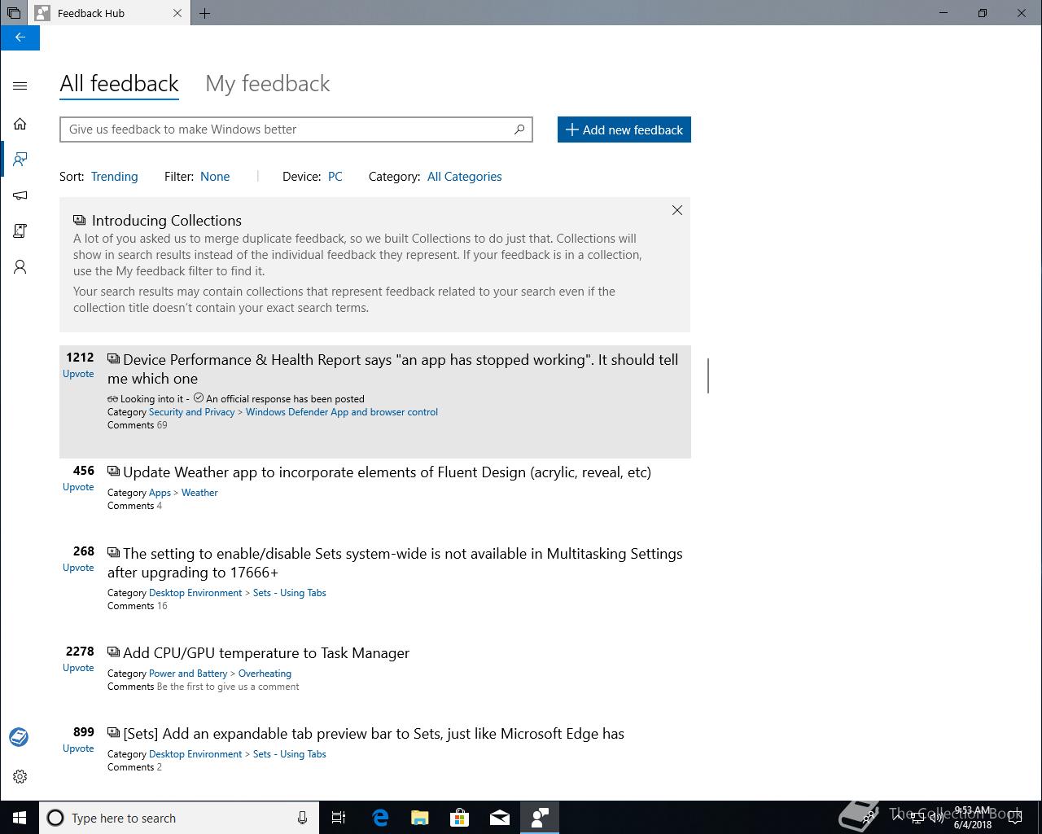Click the Apps category link

[x=160, y=493]
